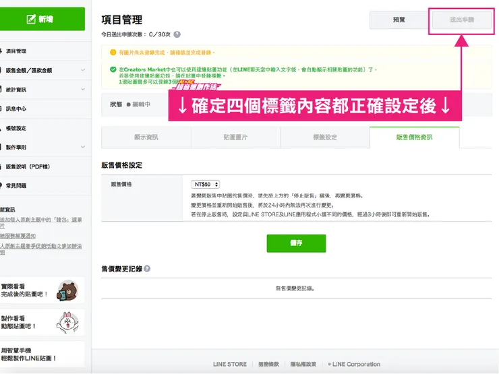This screenshot has height=374, width=499.
Task: Click the pencil icon on 新增 button
Action: pyautogui.click(x=31, y=19)
